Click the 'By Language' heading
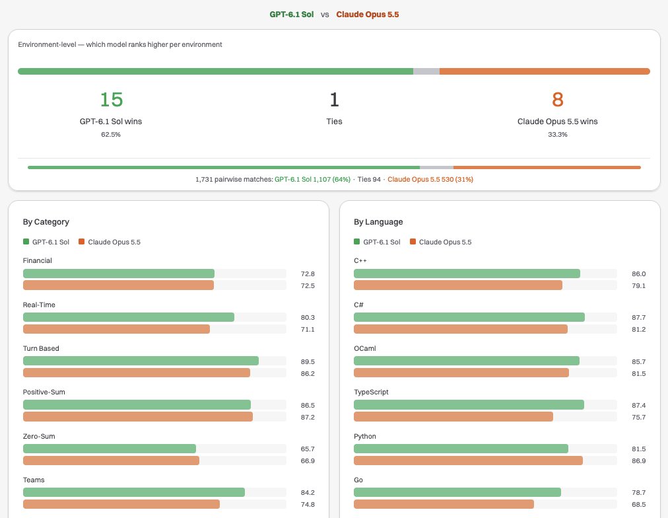 click(x=378, y=222)
